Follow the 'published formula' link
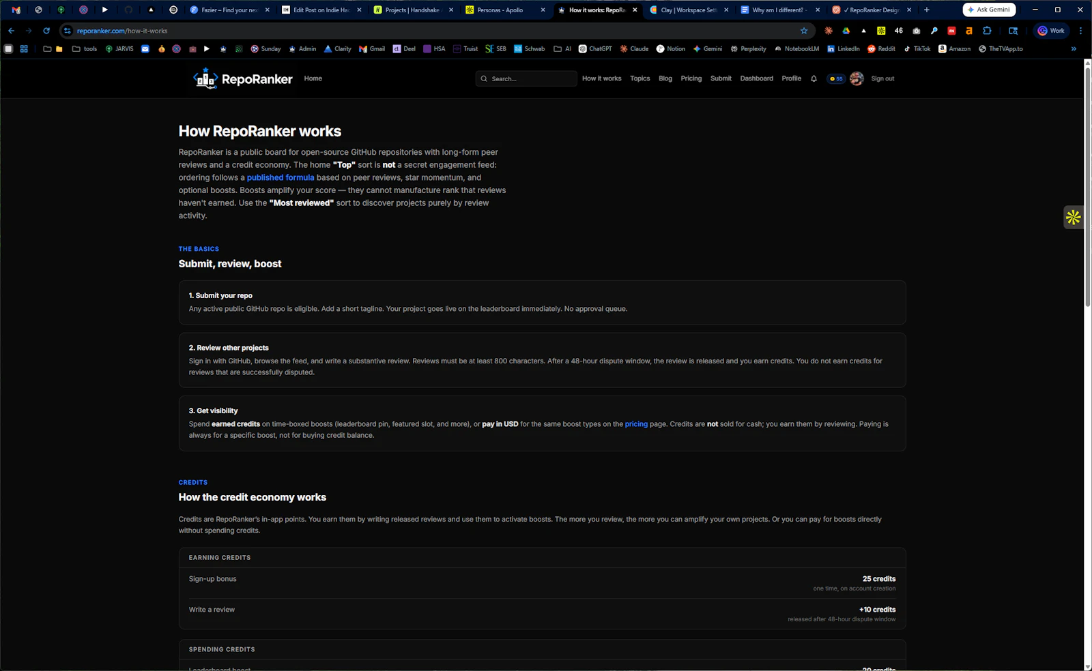1092x671 pixels. pos(281,177)
